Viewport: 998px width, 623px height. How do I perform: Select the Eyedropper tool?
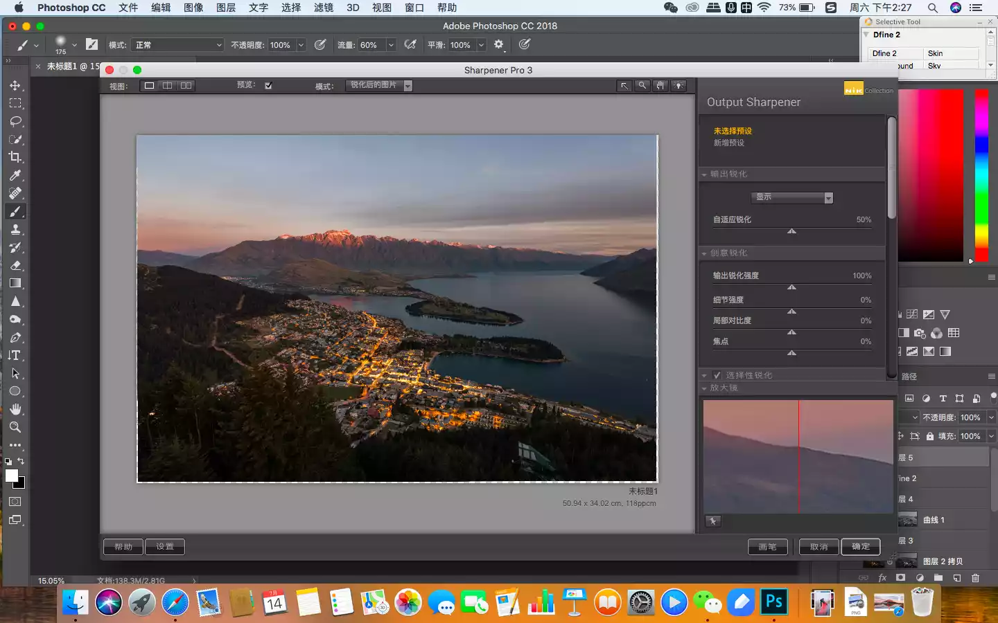tap(15, 175)
